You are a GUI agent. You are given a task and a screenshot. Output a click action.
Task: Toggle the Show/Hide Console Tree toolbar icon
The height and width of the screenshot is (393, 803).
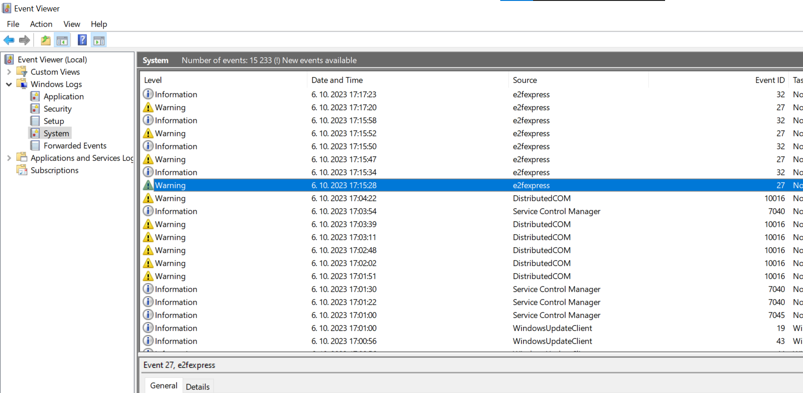click(x=62, y=40)
